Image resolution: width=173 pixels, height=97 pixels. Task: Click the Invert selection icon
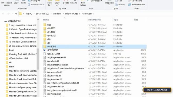[130, 5]
